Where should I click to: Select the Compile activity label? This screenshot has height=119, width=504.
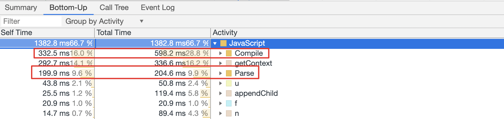tap(249, 53)
